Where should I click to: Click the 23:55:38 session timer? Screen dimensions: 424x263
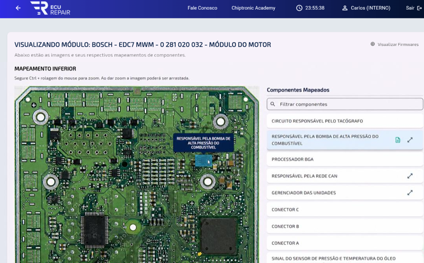[315, 8]
